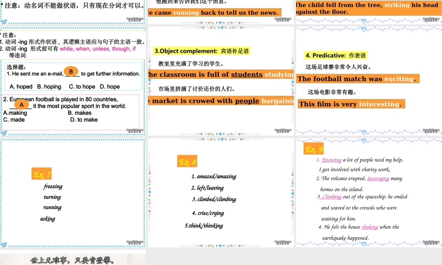Viewport: 442px width, 265px height.
Task: Select the sentence 这场足球赛非常令人兴奋
Action: click(338, 67)
